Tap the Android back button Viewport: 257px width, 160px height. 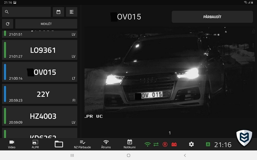tap(185, 155)
